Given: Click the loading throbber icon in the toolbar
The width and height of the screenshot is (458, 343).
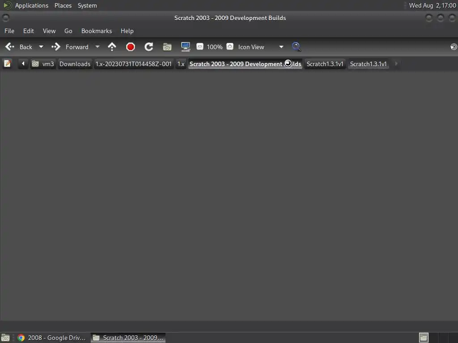Looking at the screenshot, I should tap(454, 47).
